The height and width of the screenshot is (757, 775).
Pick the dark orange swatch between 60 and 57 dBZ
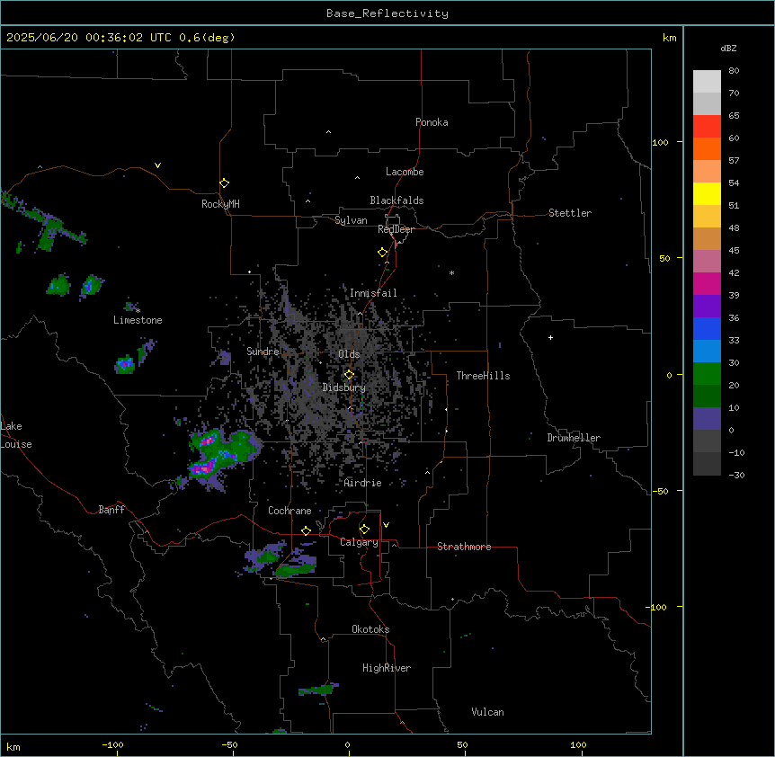(707, 148)
